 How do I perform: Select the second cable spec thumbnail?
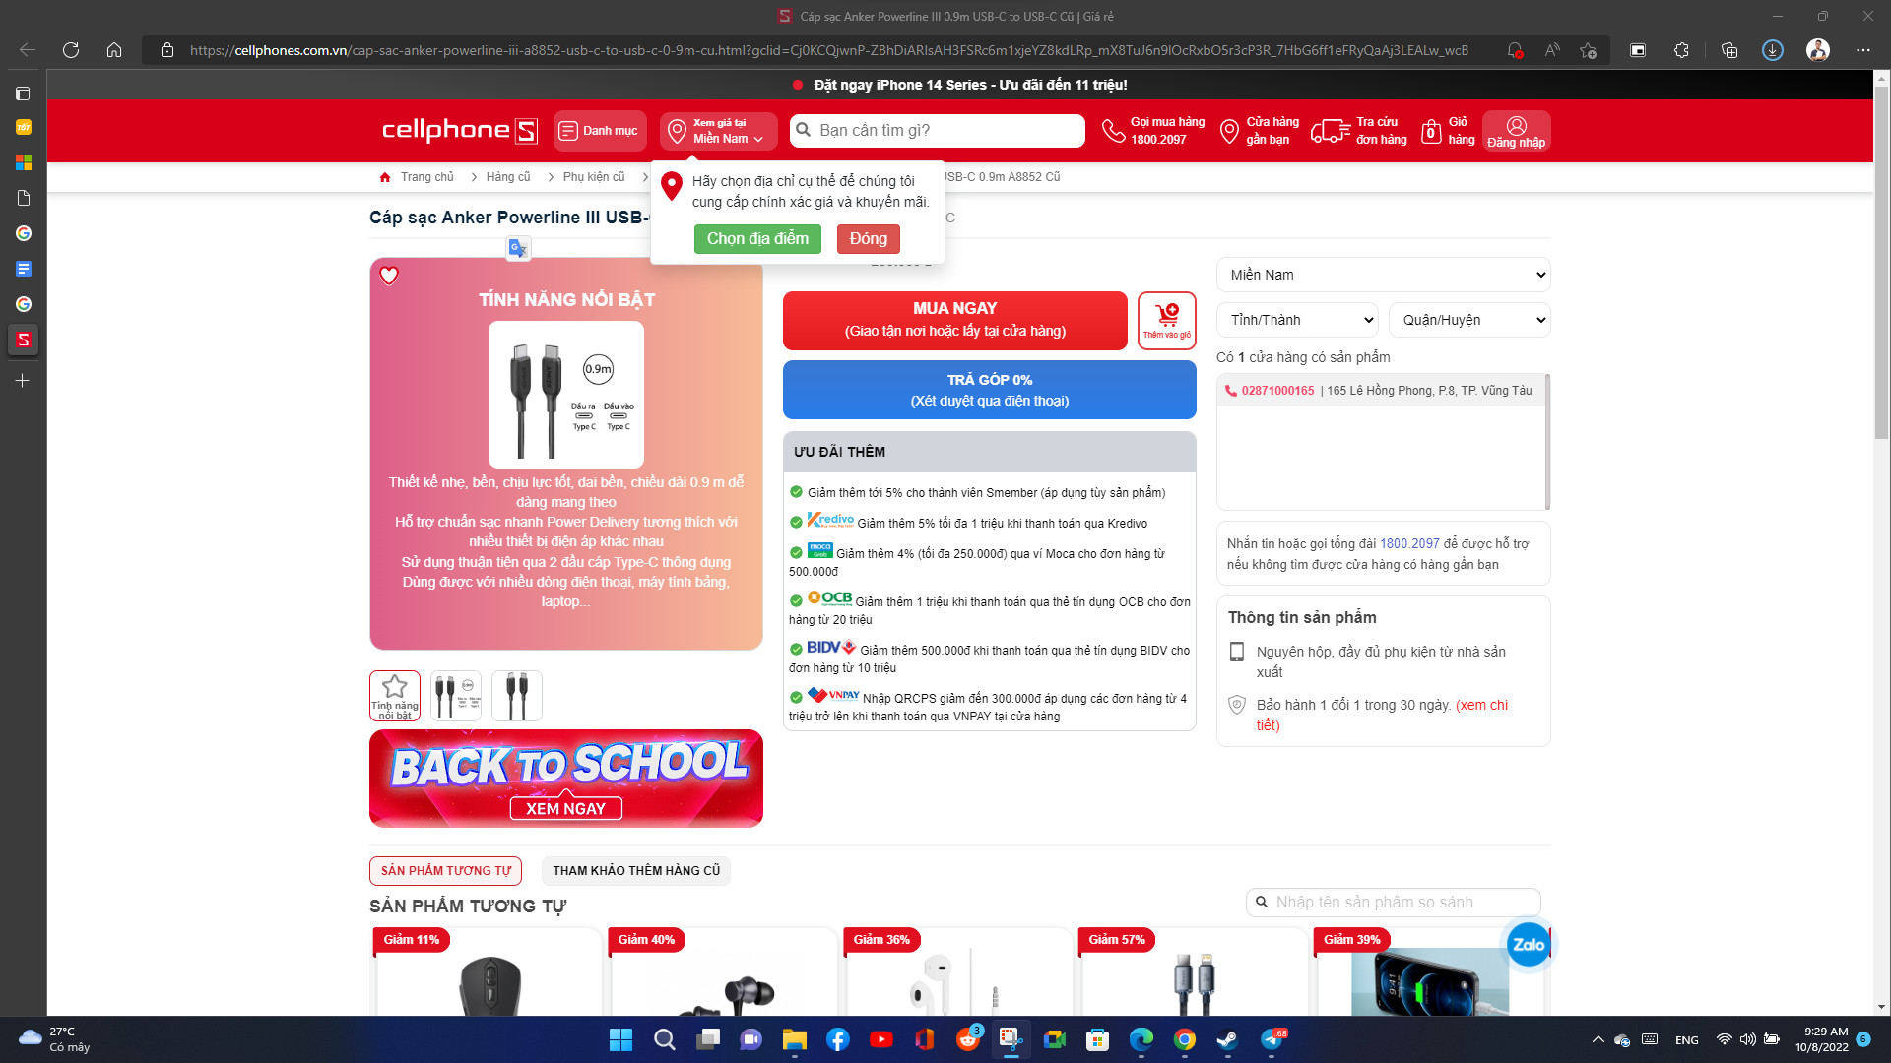(456, 696)
